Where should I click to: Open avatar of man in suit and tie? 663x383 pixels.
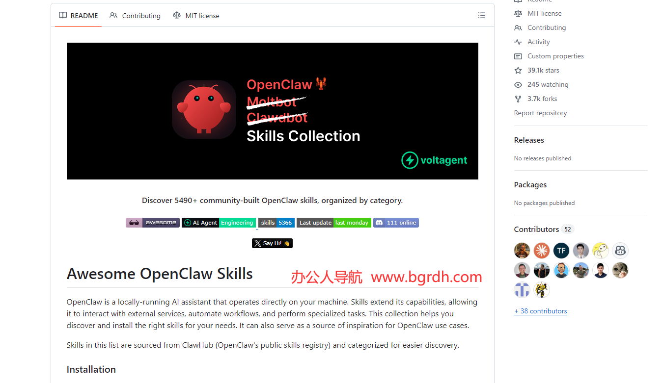coord(581,251)
